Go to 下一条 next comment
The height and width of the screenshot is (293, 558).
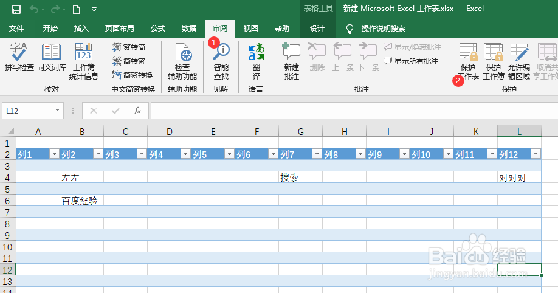[368, 57]
